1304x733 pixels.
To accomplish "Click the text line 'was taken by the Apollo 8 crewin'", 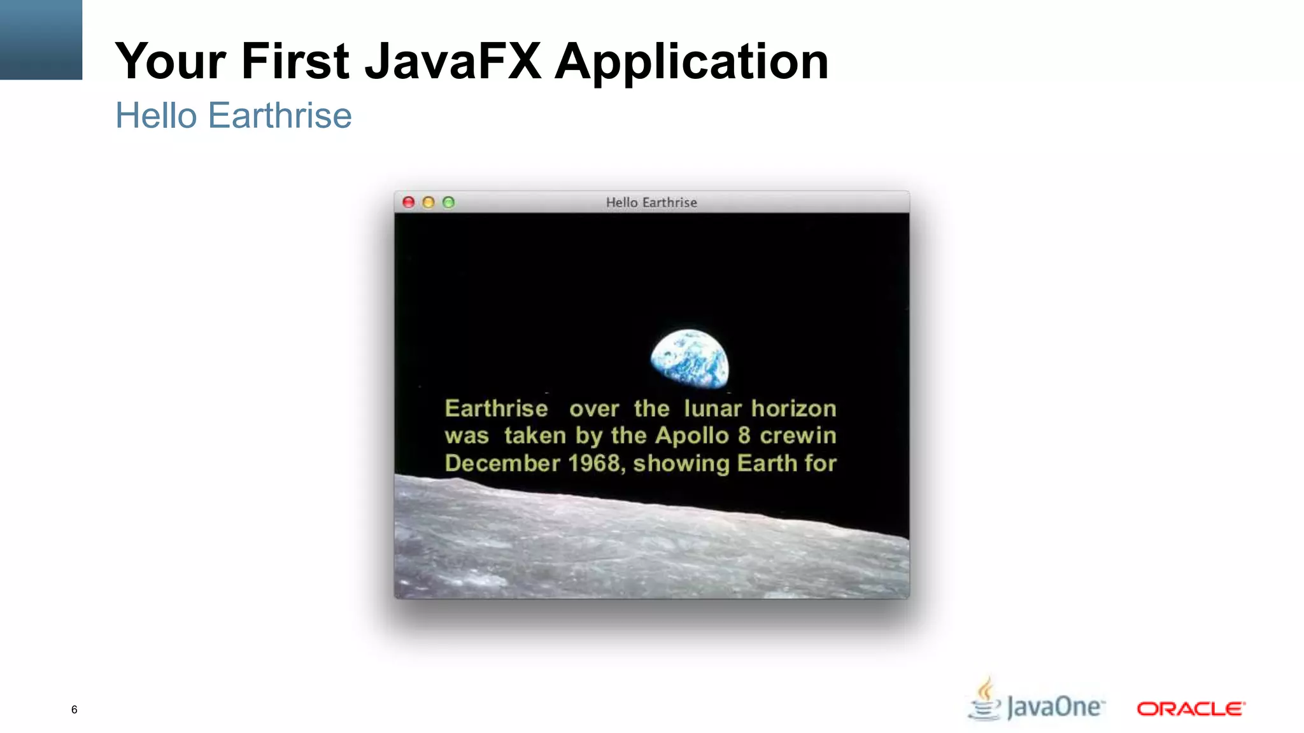I will pyautogui.click(x=641, y=436).
